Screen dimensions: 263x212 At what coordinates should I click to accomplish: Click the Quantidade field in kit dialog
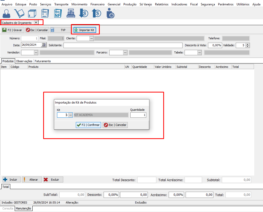click(138, 115)
